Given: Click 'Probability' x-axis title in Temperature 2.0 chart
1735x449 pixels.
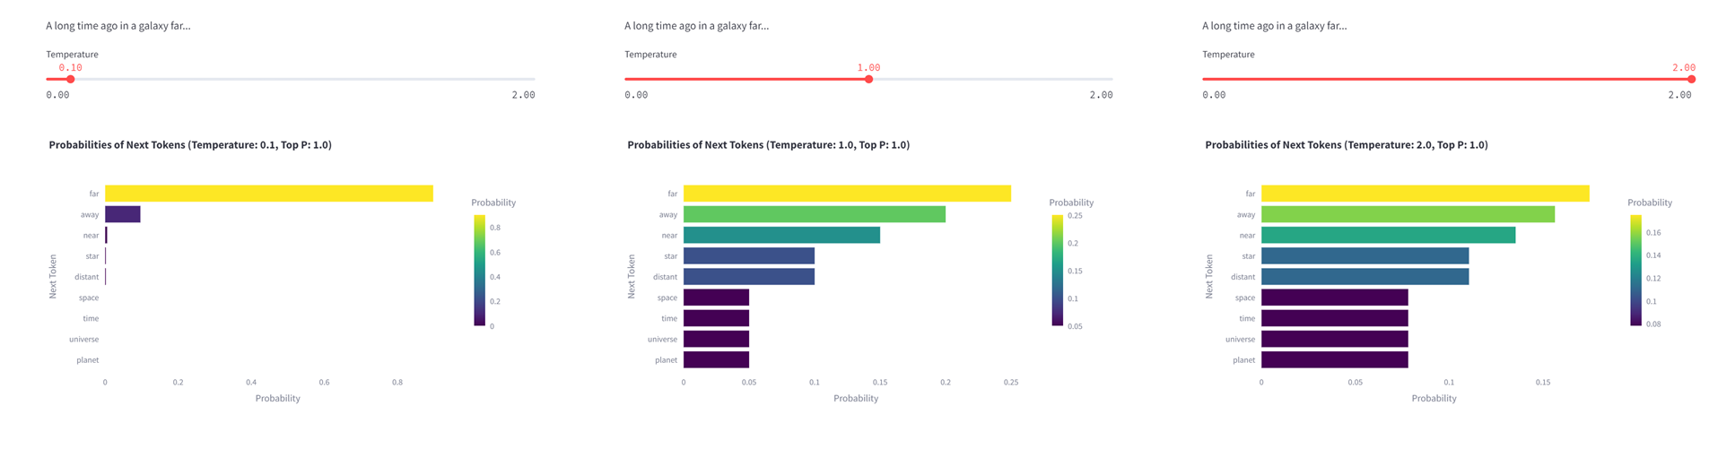Looking at the screenshot, I should [x=1434, y=398].
